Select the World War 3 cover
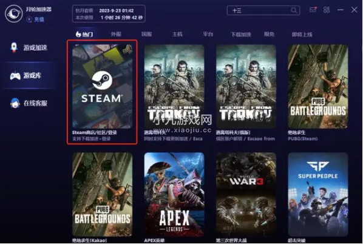The image size is (363, 244). (x=246, y=194)
